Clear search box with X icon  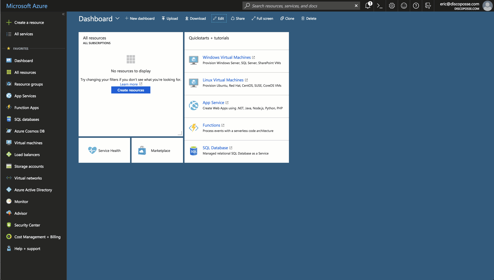[x=356, y=6]
